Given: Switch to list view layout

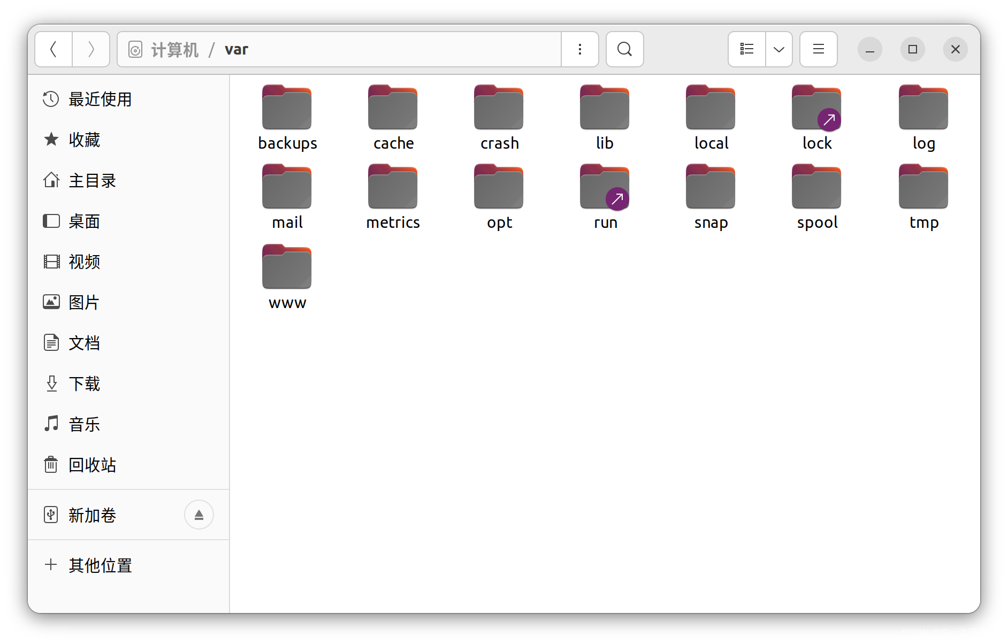Looking at the screenshot, I should click(x=746, y=49).
